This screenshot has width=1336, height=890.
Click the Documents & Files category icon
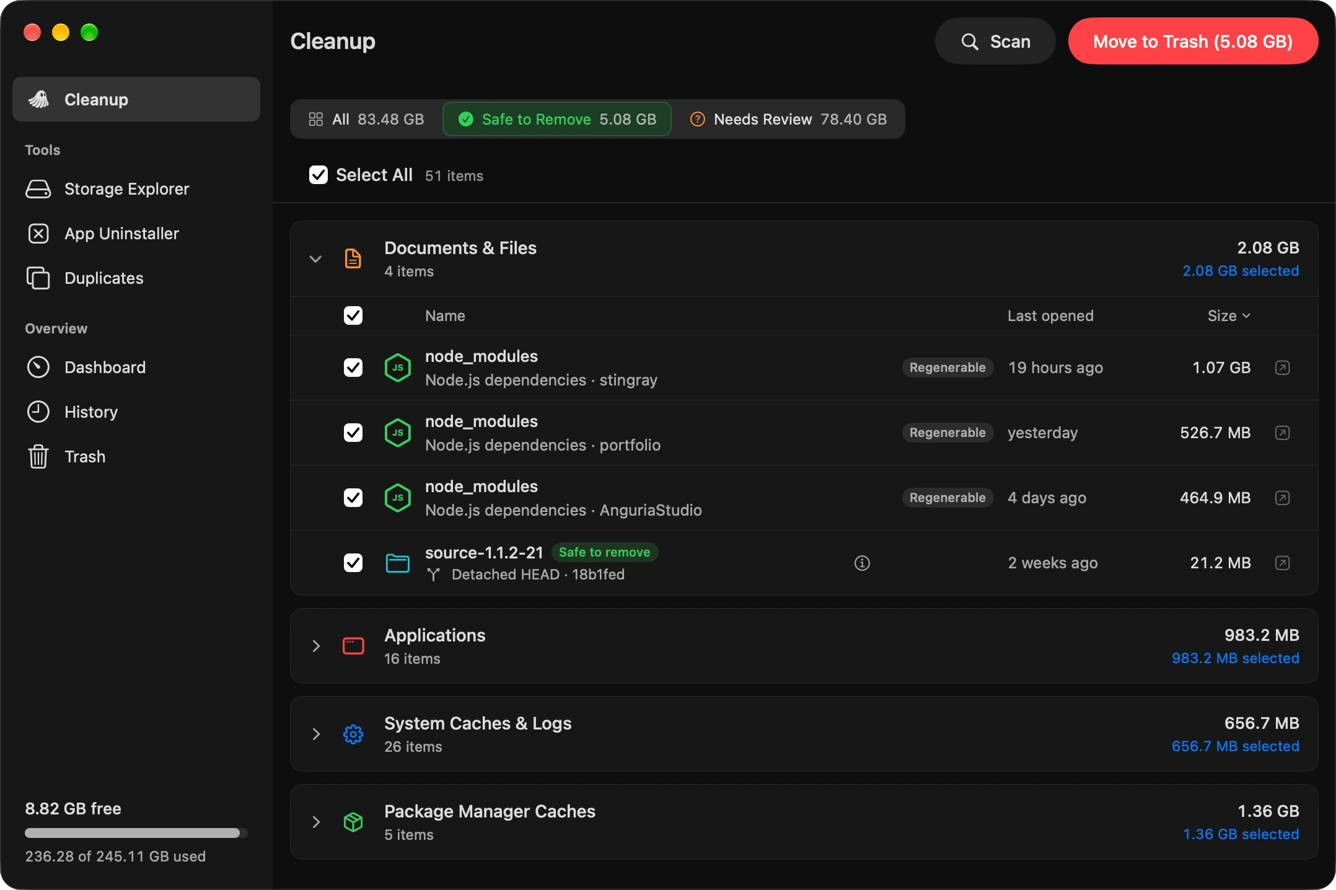click(353, 258)
